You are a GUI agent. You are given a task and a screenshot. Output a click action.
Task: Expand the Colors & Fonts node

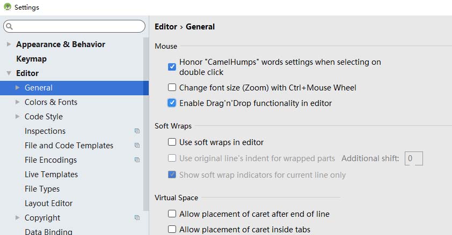(x=18, y=102)
